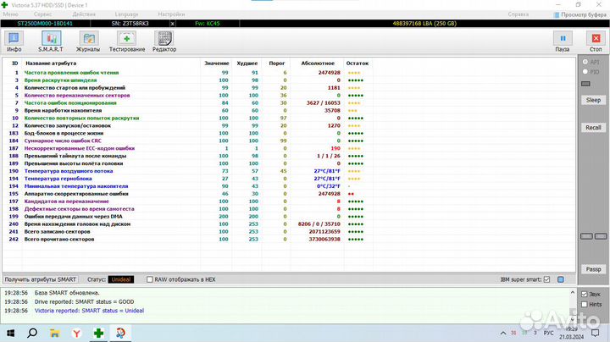Click the Recall button
Screen dimensions: 610x342
click(593, 127)
